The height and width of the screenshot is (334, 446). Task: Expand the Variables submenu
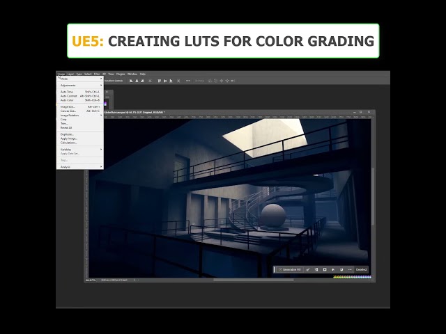coord(80,150)
